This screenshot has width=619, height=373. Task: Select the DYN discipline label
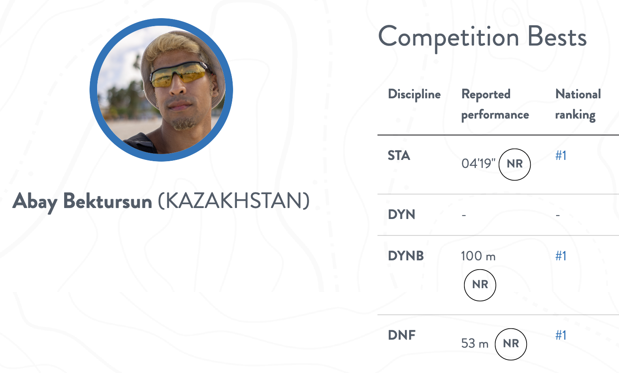tap(402, 215)
